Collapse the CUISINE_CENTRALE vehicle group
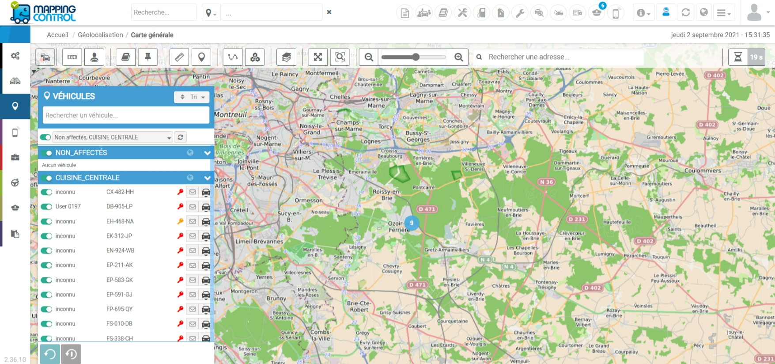 (x=207, y=178)
